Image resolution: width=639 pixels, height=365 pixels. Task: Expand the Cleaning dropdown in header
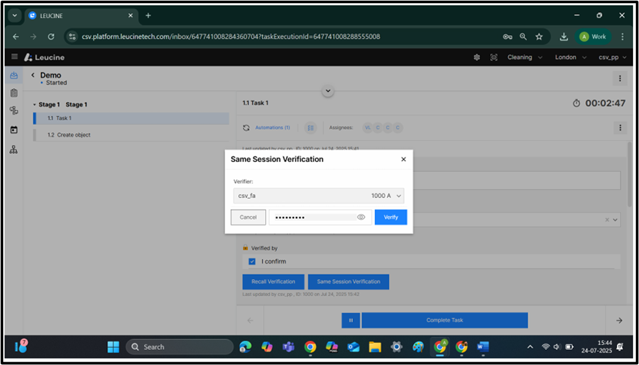(x=524, y=57)
